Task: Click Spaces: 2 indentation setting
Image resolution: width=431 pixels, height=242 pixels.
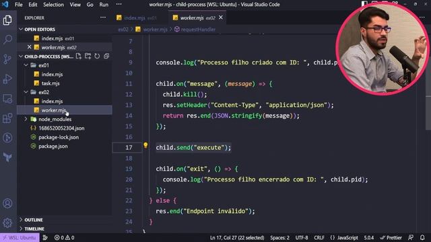Action: coord(279,237)
